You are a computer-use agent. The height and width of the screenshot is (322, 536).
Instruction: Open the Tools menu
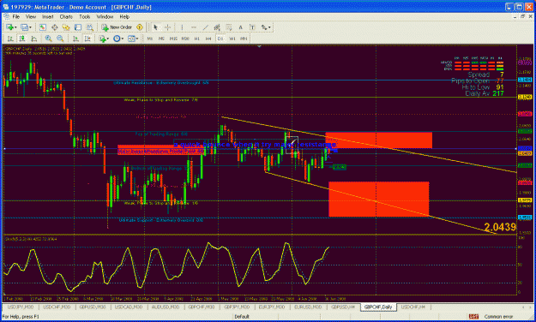(84, 16)
